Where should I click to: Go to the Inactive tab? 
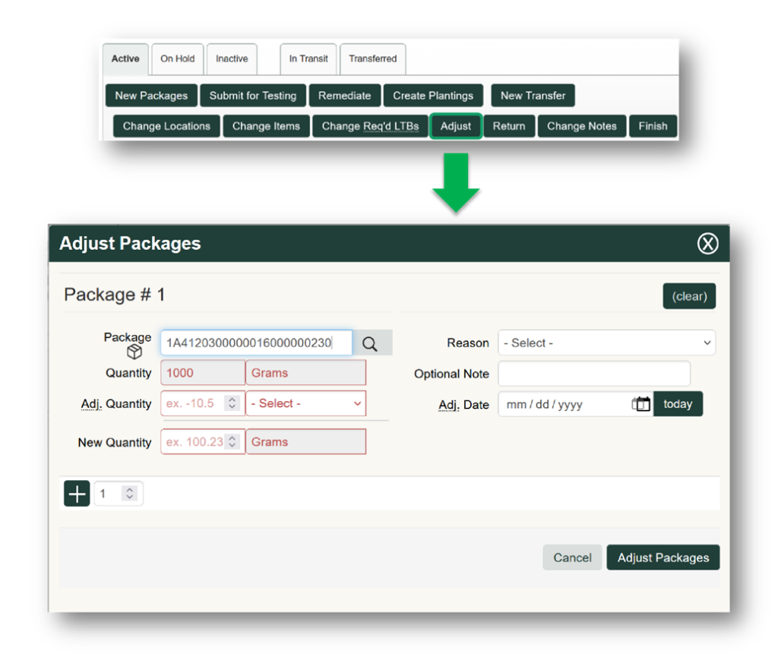(x=232, y=58)
